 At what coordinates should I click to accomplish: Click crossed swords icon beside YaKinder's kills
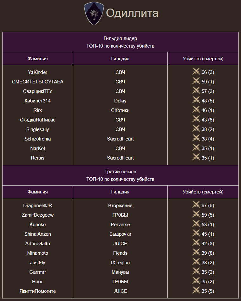pyautogui.click(x=196, y=72)
